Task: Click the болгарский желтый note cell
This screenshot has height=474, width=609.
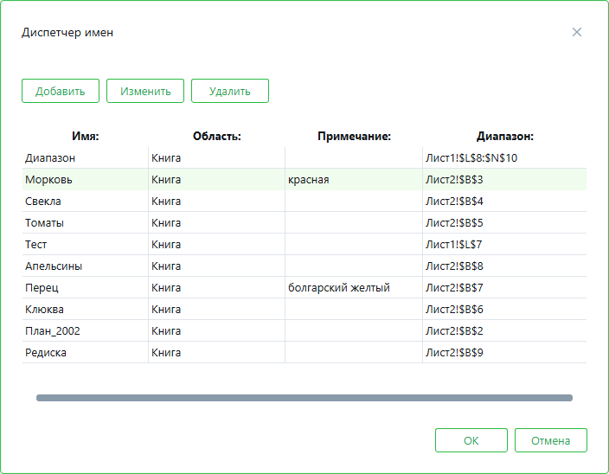Action: pyautogui.click(x=339, y=288)
